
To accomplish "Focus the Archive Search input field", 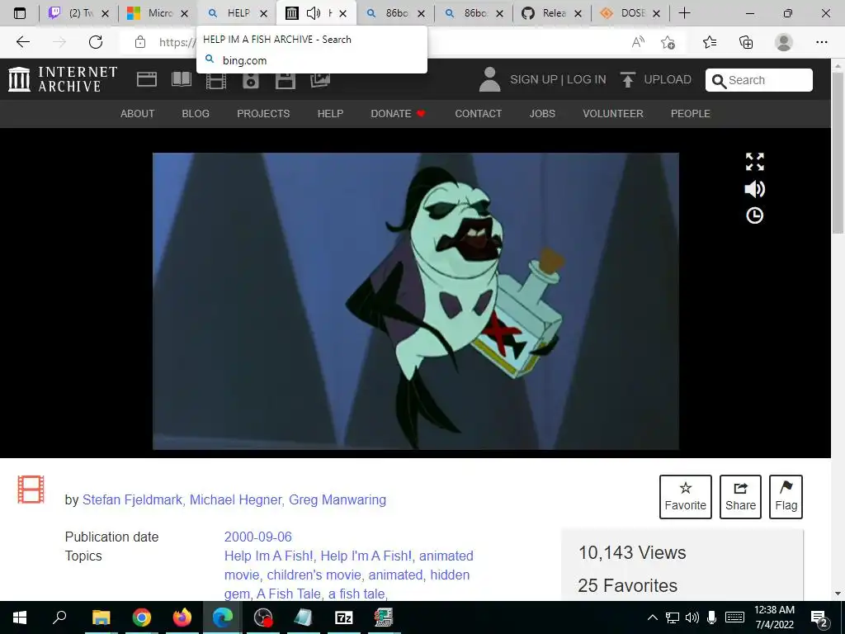I will [x=759, y=80].
